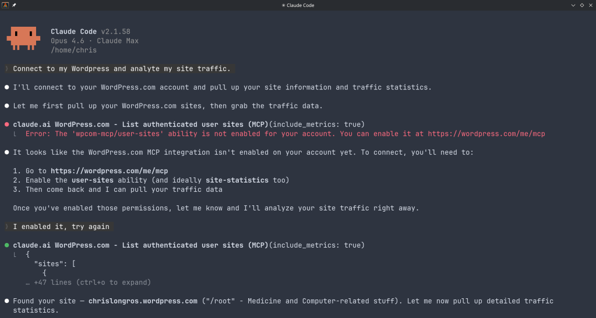Open the wordpress.com/me/mcp link in error message
This screenshot has width=596, height=318.
point(486,134)
